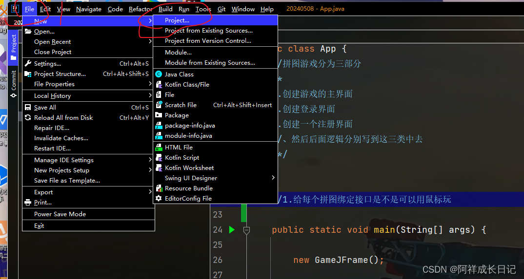This screenshot has width=524, height=279.
Task: Toggle Power Save Mode
Action: click(x=60, y=214)
